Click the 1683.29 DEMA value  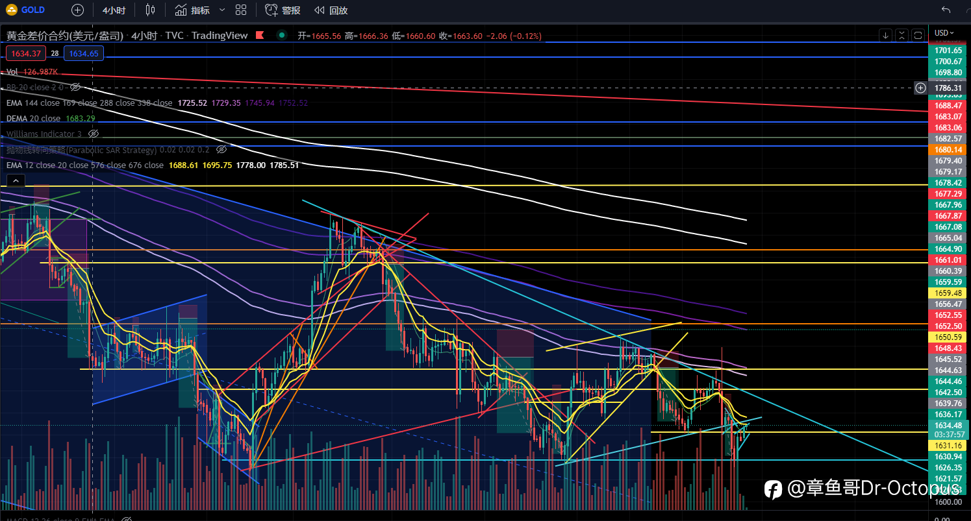[81, 118]
